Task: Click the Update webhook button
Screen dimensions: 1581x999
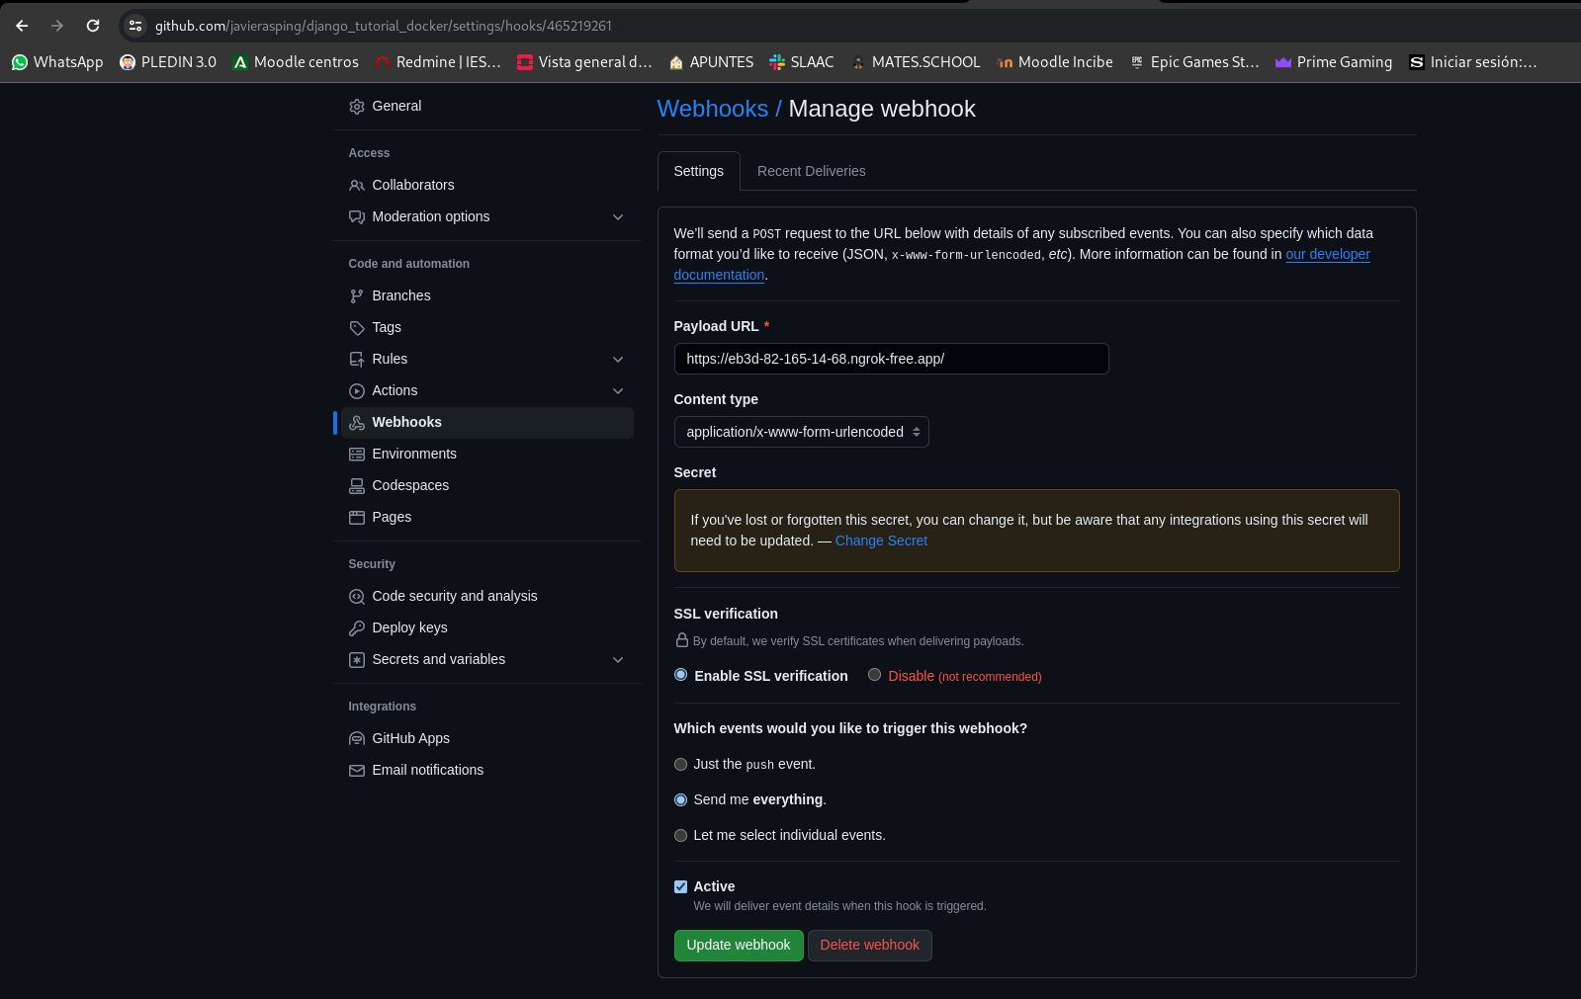Action: (x=739, y=946)
